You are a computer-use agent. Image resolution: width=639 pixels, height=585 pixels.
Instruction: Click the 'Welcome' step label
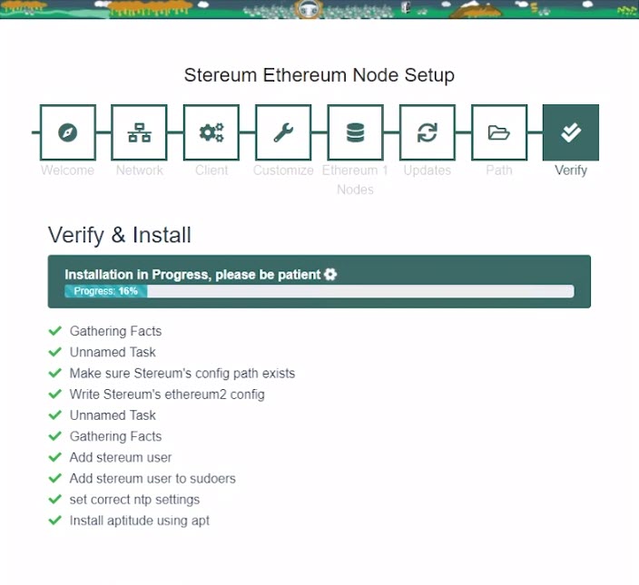coord(68,170)
